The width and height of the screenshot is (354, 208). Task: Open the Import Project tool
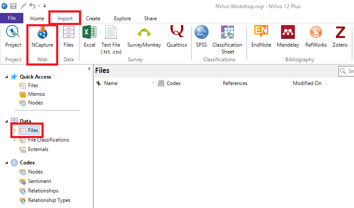coord(13,36)
